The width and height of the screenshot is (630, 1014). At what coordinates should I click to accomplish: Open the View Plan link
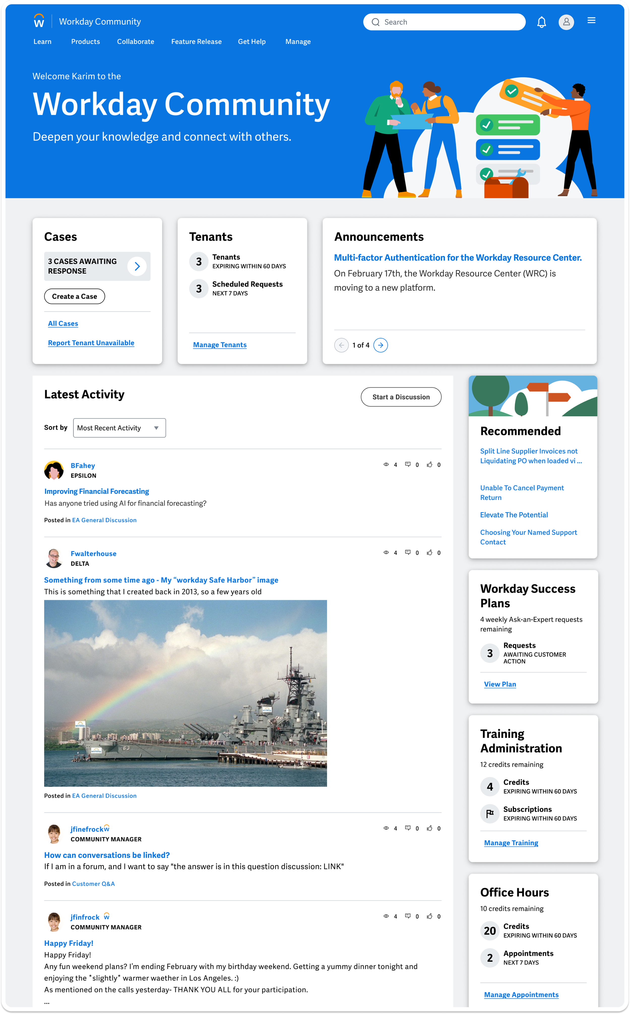pyautogui.click(x=499, y=684)
